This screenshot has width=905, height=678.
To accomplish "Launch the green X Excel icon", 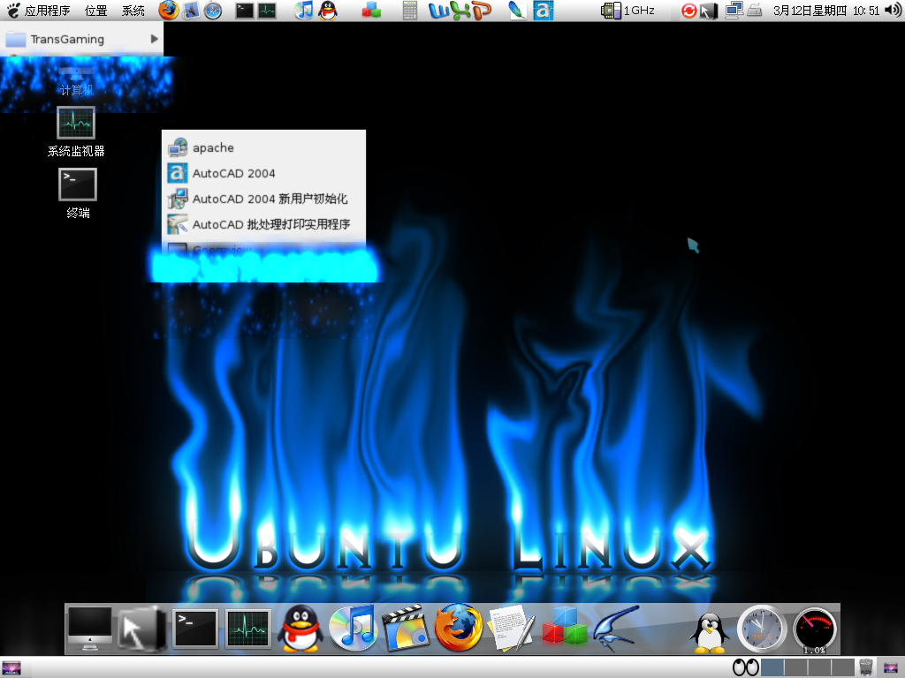I will 460,11.
